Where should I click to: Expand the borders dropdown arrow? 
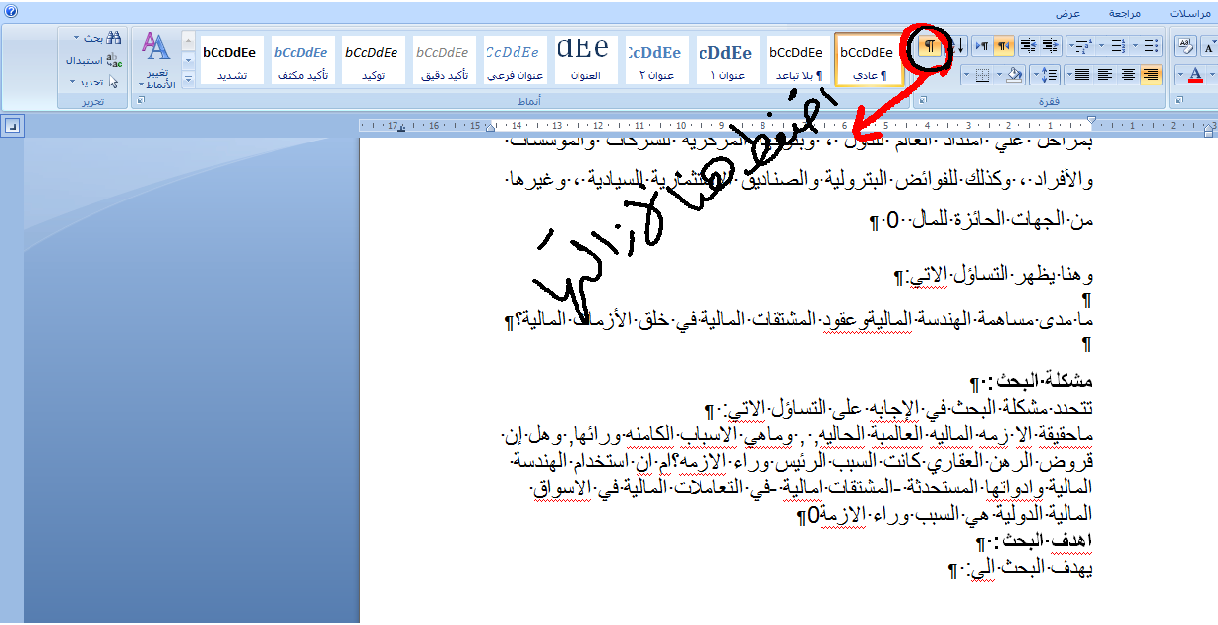coord(966,75)
